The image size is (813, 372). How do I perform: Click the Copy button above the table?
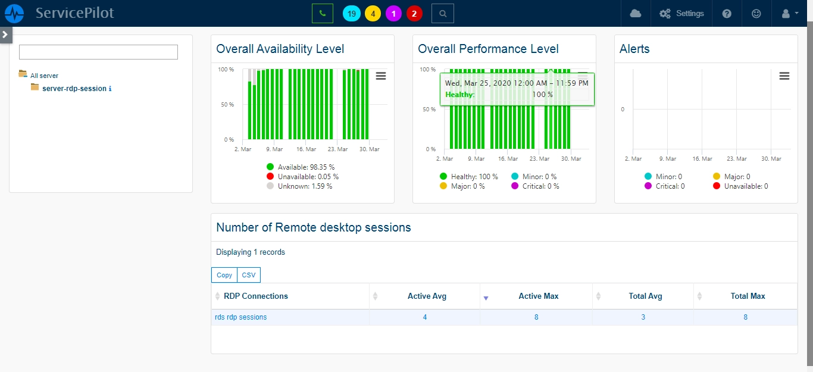click(224, 275)
